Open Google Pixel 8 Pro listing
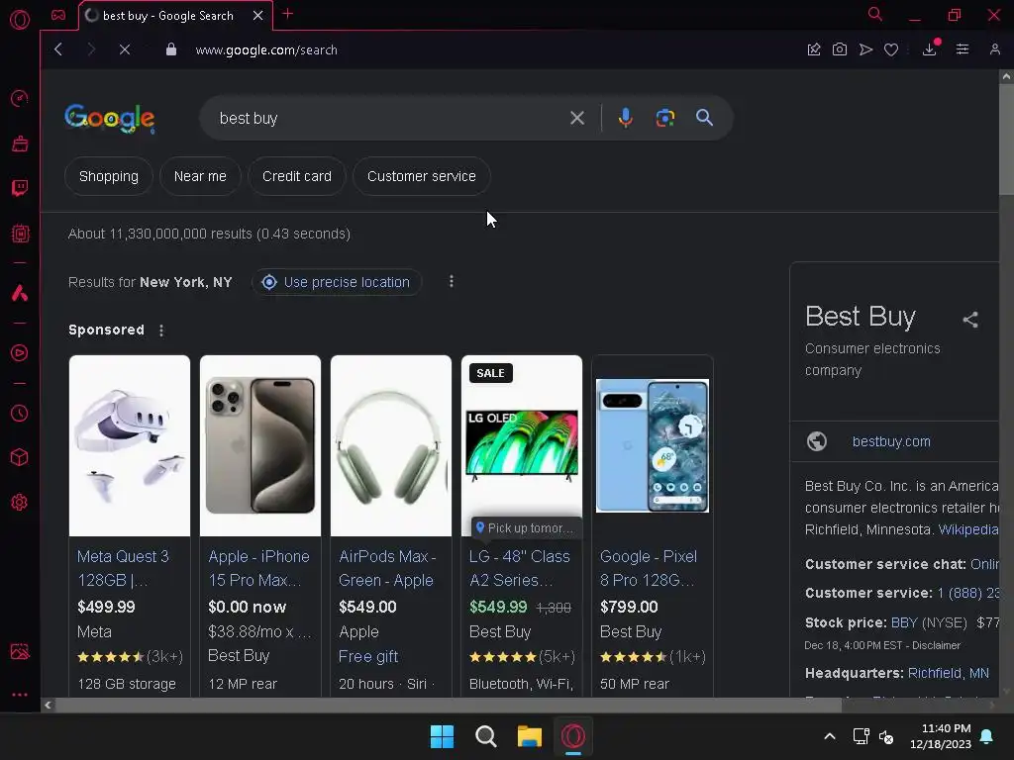 (649, 568)
